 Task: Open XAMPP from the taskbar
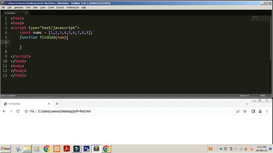click(57, 149)
